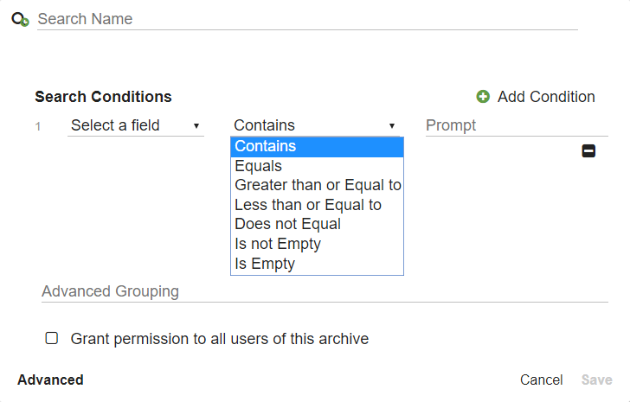630x402 pixels.
Task: Remove condition with the minus icon
Action: tap(588, 151)
